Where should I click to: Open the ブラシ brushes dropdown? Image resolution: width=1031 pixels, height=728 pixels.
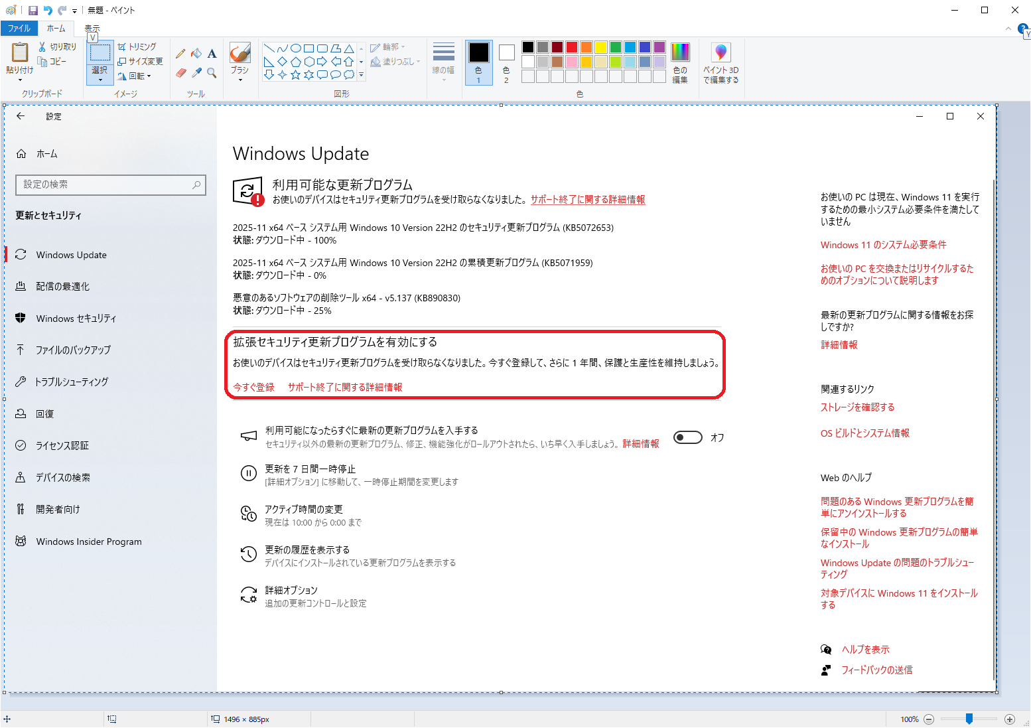tap(240, 80)
